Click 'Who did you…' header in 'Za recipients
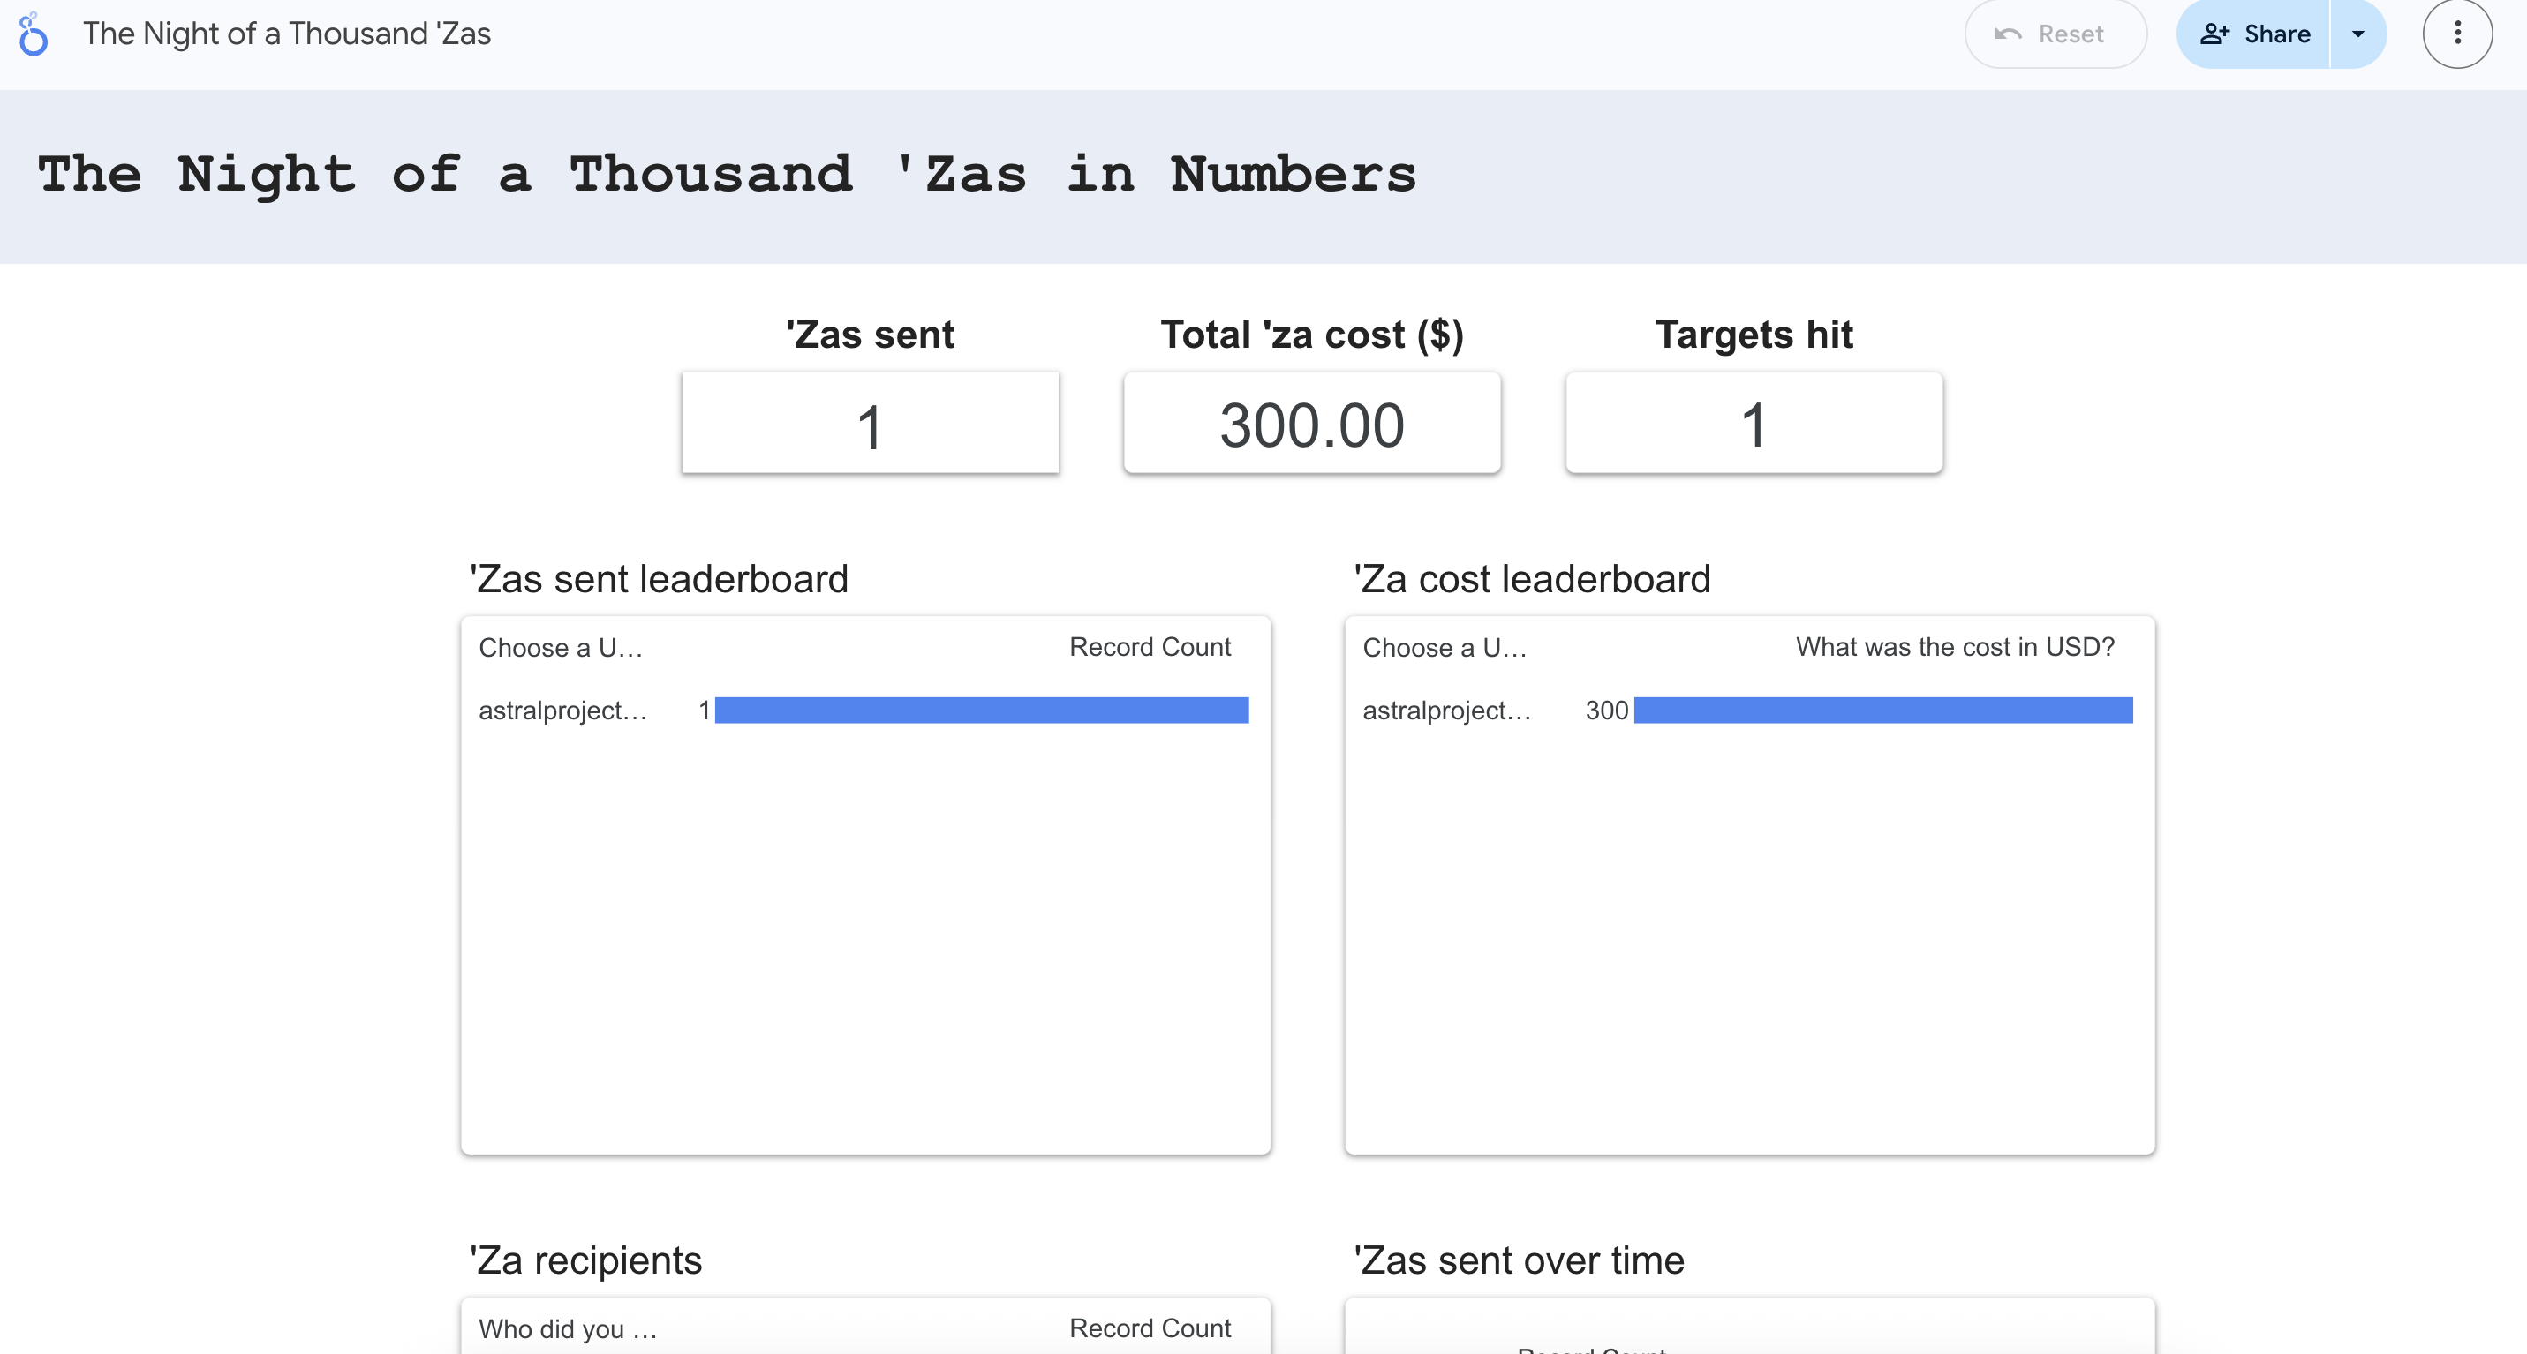 [567, 1329]
